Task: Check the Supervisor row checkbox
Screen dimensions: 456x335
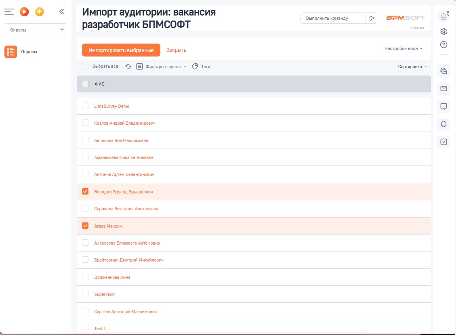Action: 85,294
